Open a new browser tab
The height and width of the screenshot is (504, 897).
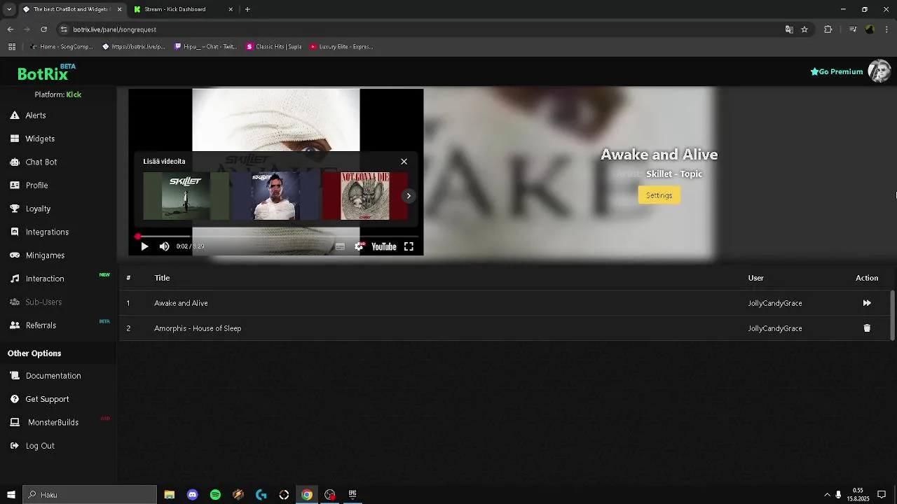coord(247,10)
